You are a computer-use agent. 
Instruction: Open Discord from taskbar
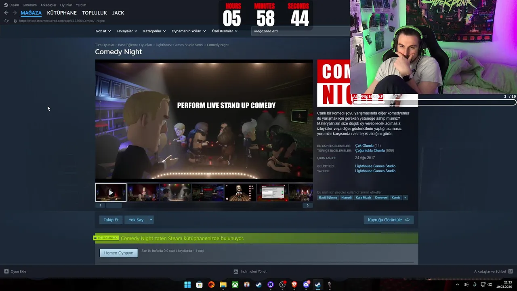pyautogui.click(x=306, y=285)
